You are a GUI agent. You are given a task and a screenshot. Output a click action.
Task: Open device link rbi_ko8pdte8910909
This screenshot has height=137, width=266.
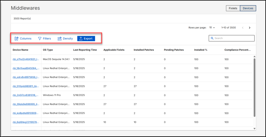click(x=26, y=113)
